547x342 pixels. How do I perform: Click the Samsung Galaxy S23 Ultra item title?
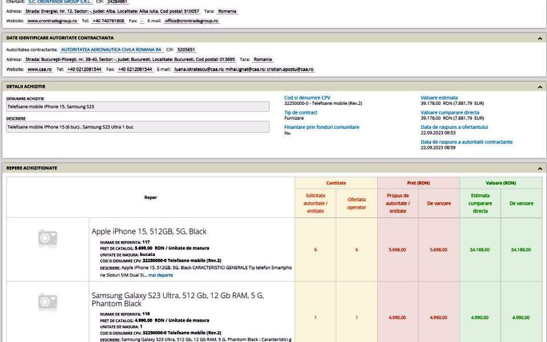pyautogui.click(x=178, y=300)
